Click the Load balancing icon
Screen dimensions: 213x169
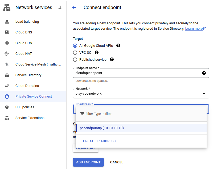[7, 22]
